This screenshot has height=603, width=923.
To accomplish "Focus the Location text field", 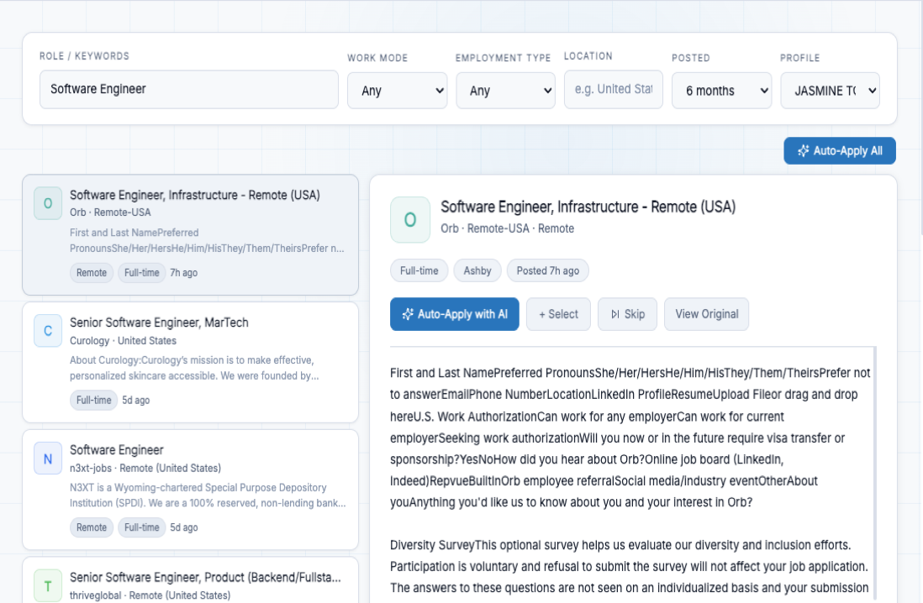I will tap(613, 89).
